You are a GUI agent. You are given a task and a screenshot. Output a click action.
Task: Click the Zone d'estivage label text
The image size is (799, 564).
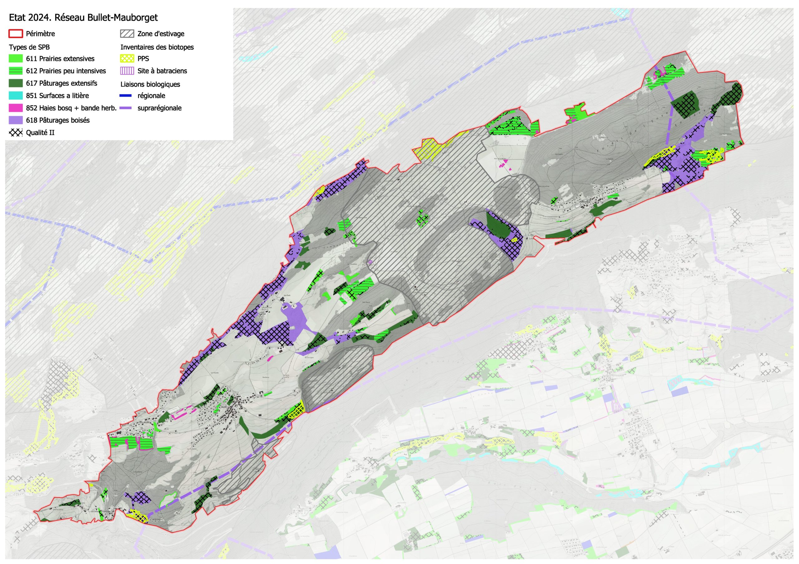click(x=161, y=34)
